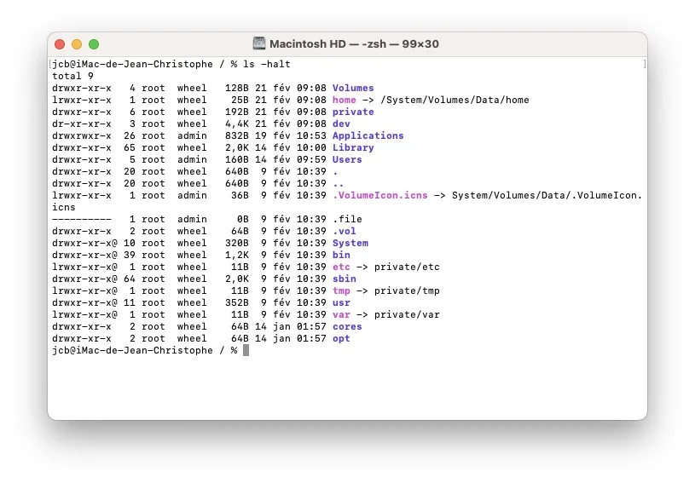The height and width of the screenshot is (483, 695).
Task: Click the 'total 9' output line
Action: [x=72, y=76]
